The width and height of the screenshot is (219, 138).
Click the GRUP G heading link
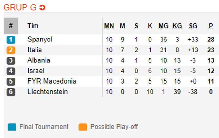[x=20, y=7]
